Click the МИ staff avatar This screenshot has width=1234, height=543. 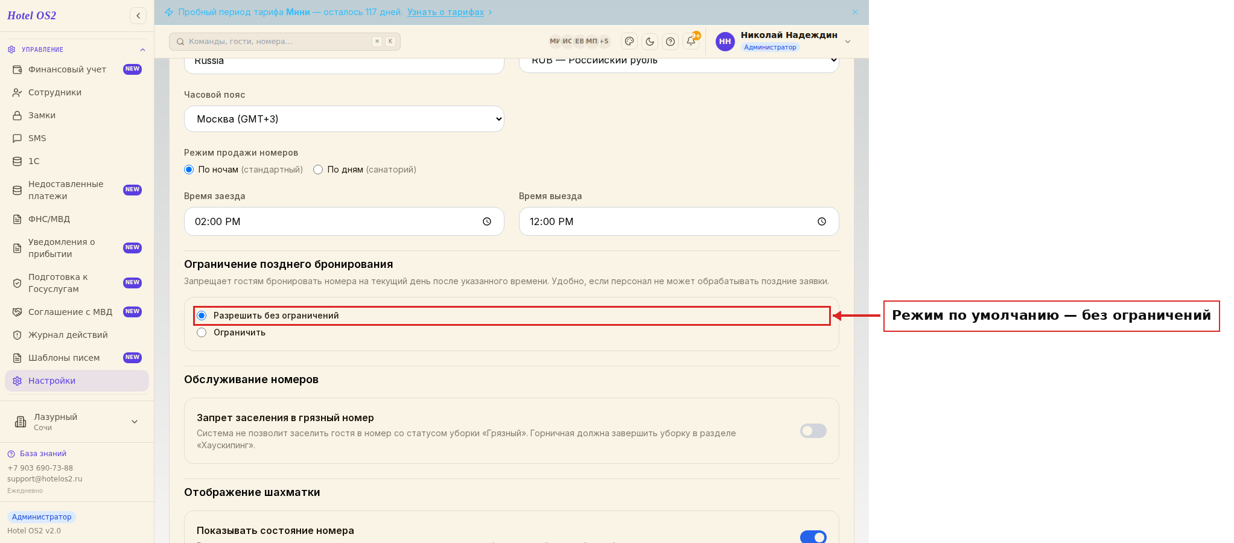pyautogui.click(x=555, y=41)
